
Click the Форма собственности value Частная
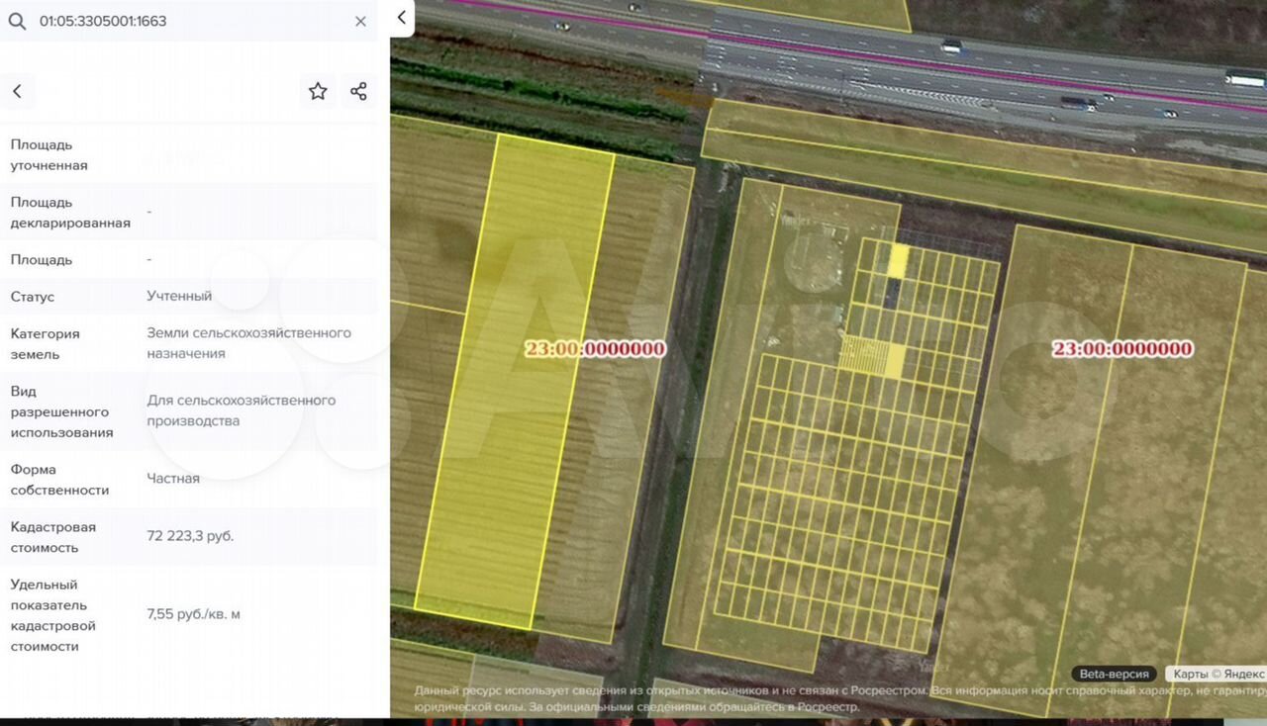(173, 479)
